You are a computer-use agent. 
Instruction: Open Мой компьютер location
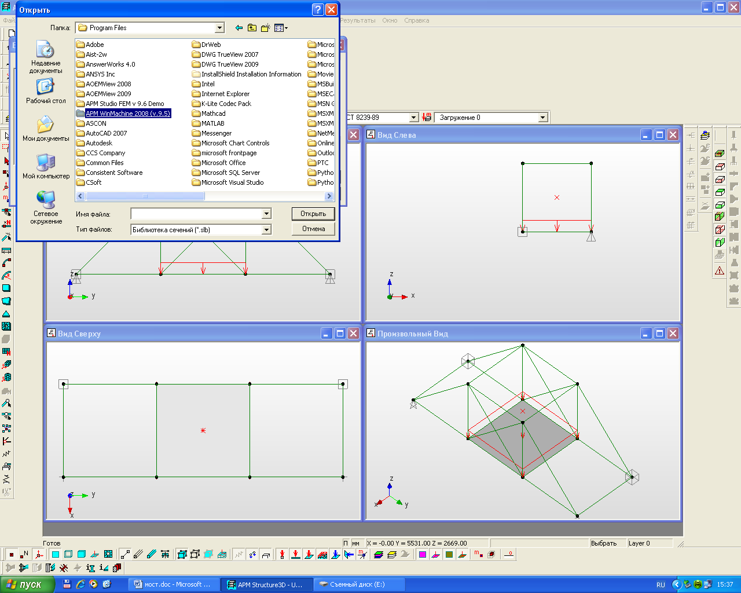pyautogui.click(x=46, y=166)
